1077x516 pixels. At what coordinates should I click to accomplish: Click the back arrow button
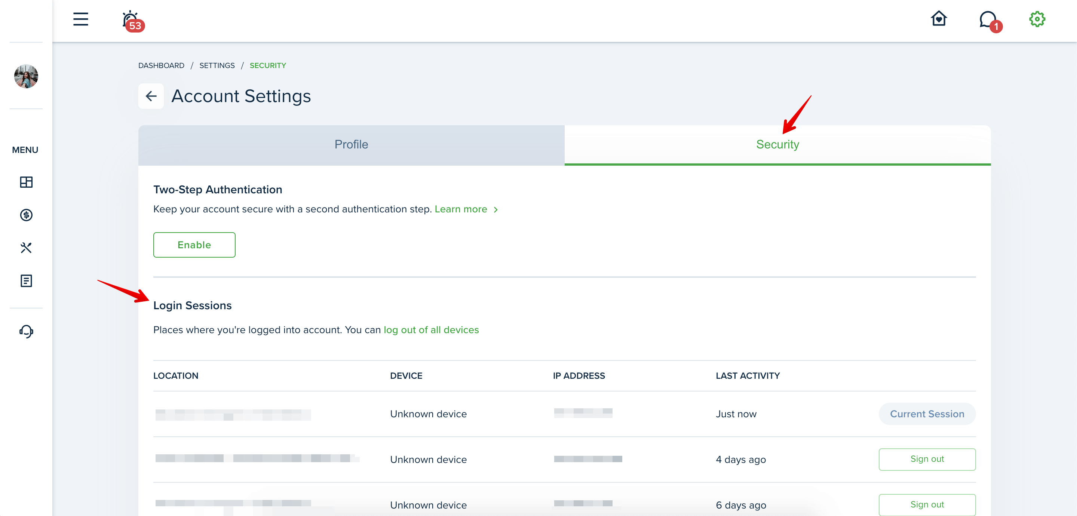[151, 96]
